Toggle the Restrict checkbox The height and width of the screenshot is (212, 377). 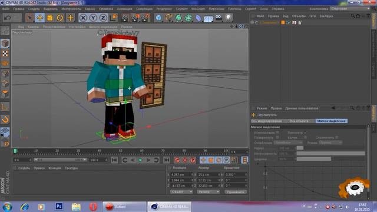[337, 137]
